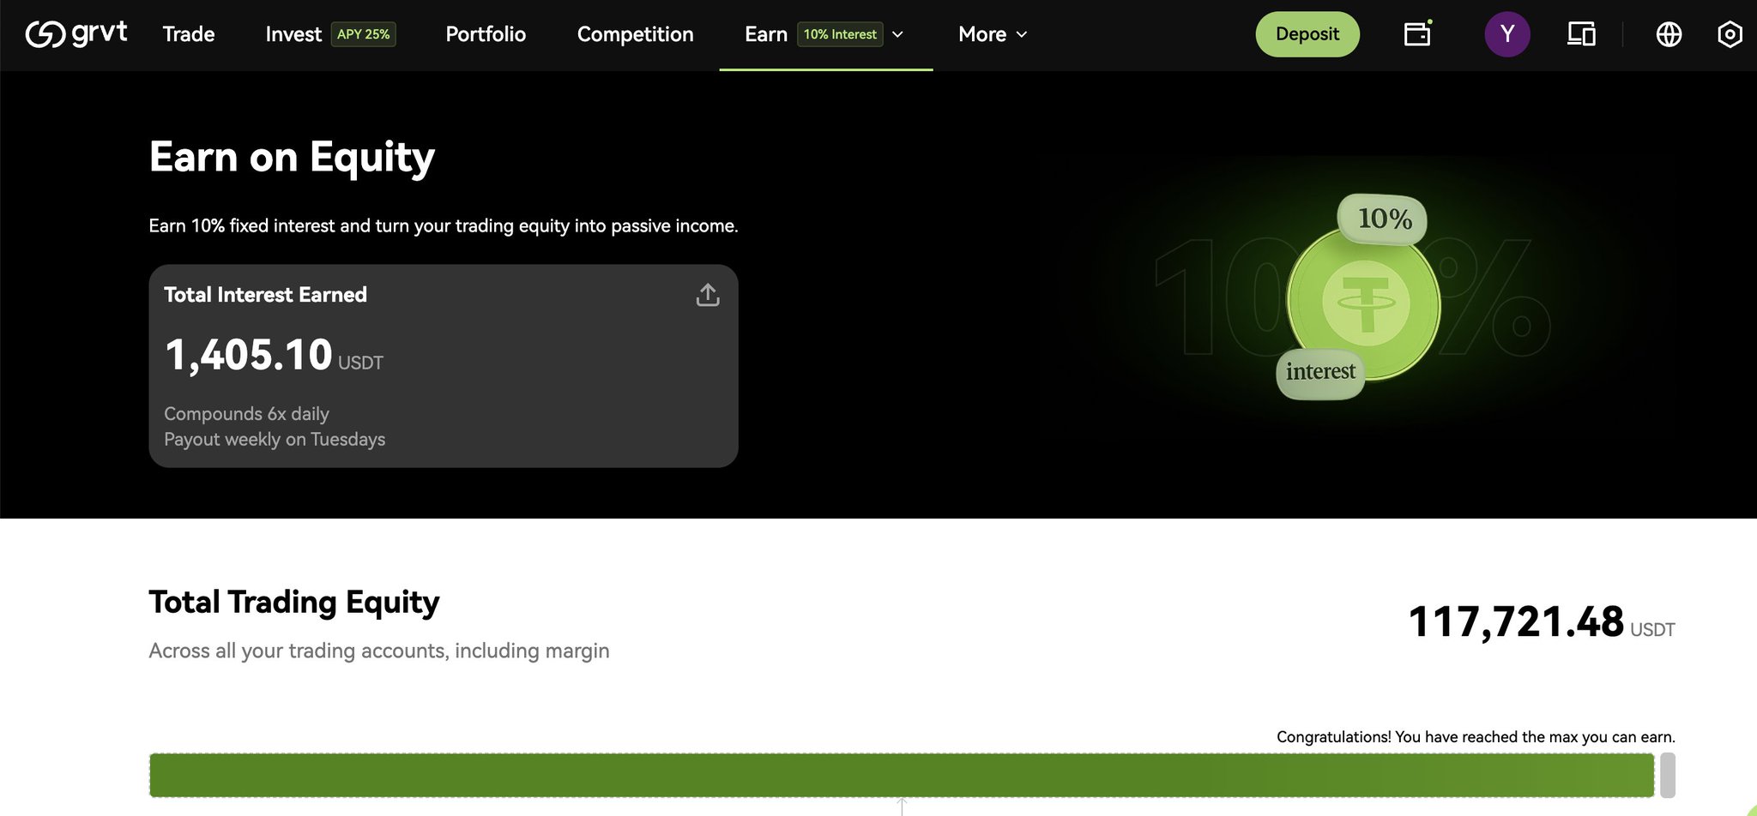This screenshot has width=1757, height=816.
Task: Click the gray progress bar end handle
Action: pos(1667,776)
